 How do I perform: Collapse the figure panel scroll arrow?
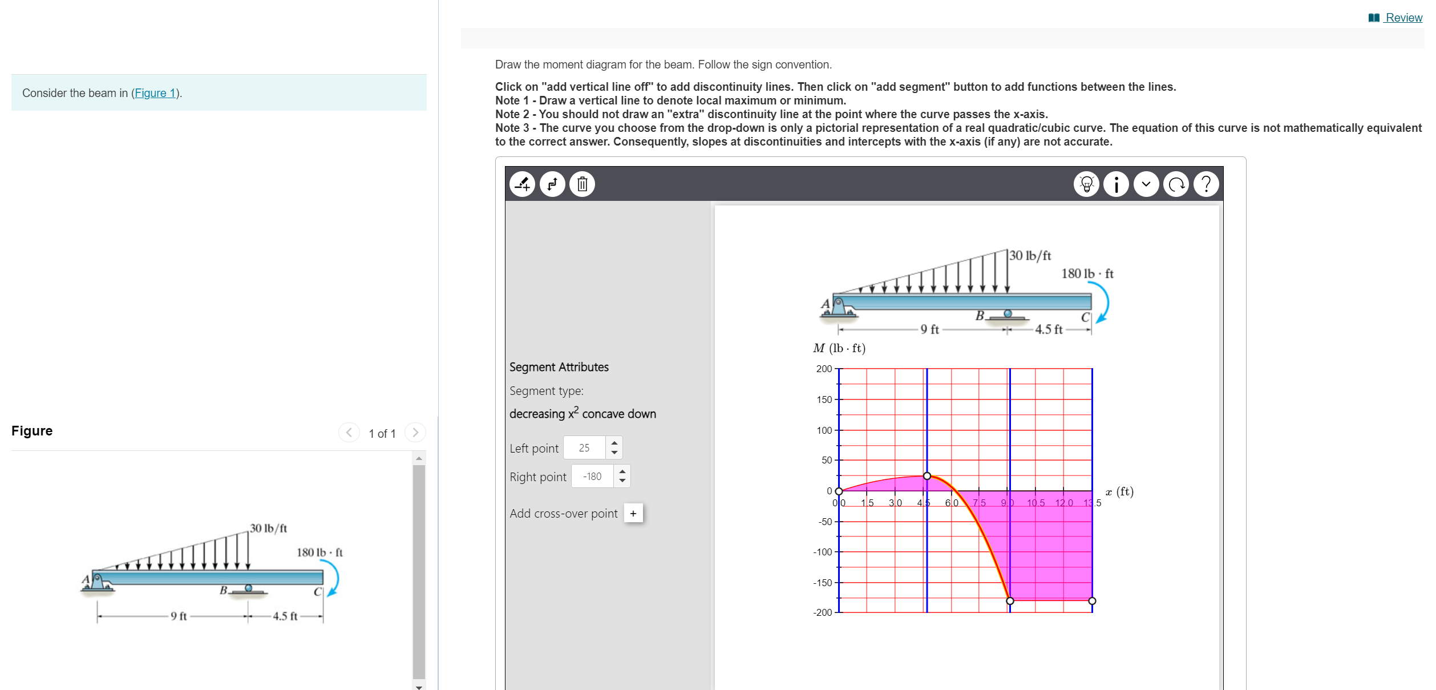pyautogui.click(x=419, y=685)
